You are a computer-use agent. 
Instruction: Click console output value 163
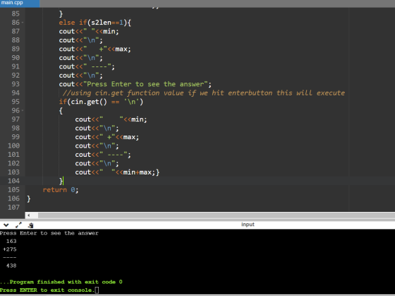11,241
